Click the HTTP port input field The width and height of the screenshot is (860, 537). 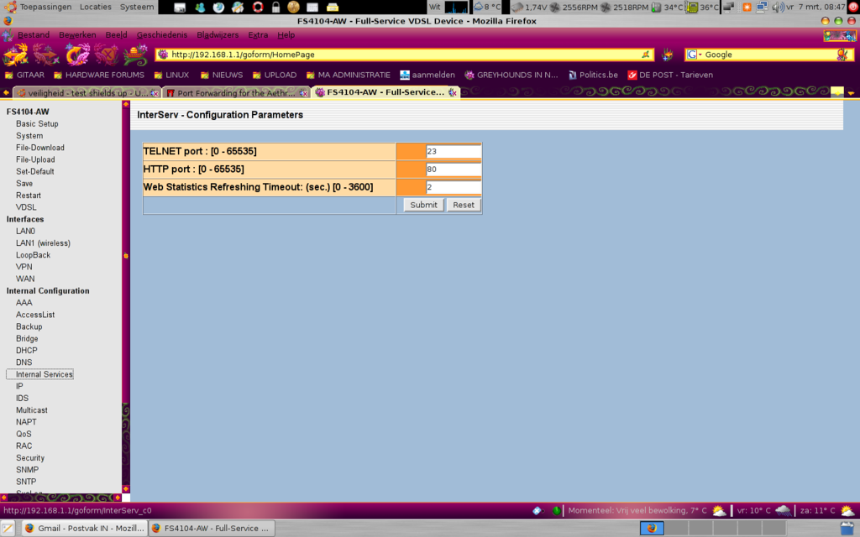click(453, 169)
